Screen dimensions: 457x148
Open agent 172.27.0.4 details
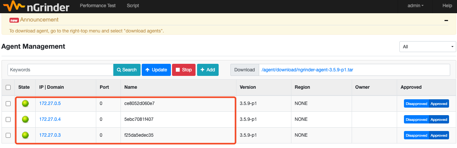(x=50, y=119)
